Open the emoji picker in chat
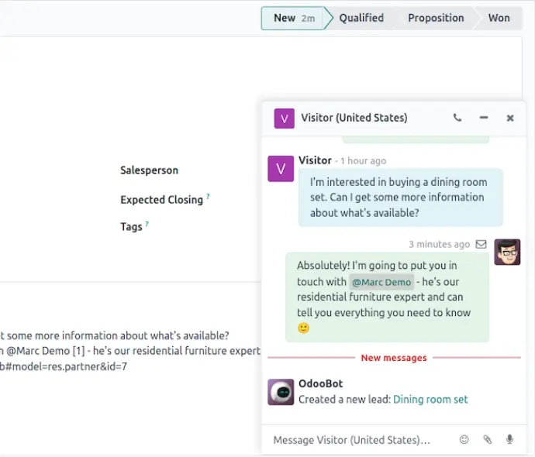The height and width of the screenshot is (457, 535). (x=464, y=440)
